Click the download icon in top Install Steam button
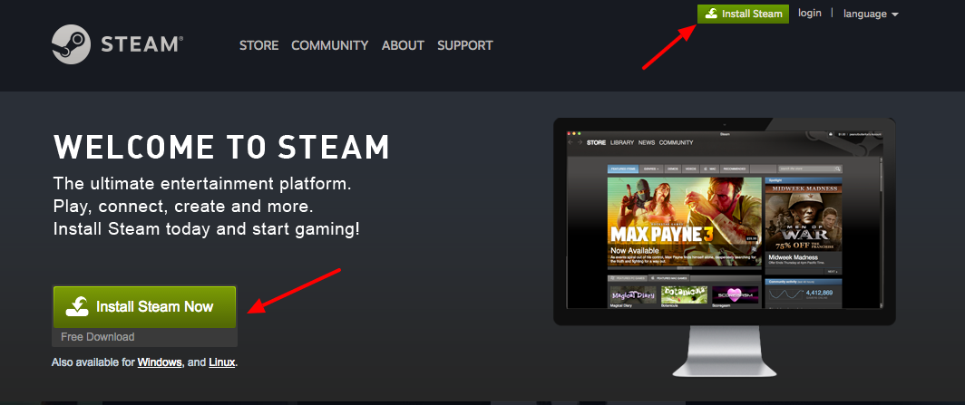965x405 pixels. pos(712,14)
